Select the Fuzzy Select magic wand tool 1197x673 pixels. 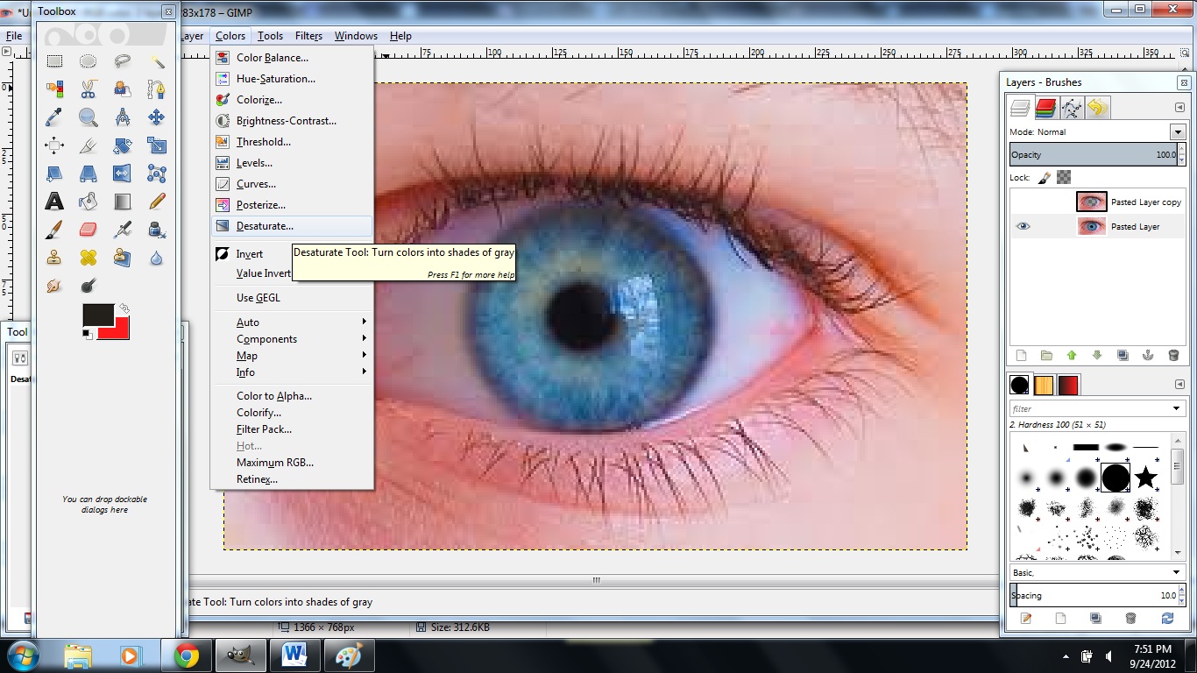click(x=157, y=61)
